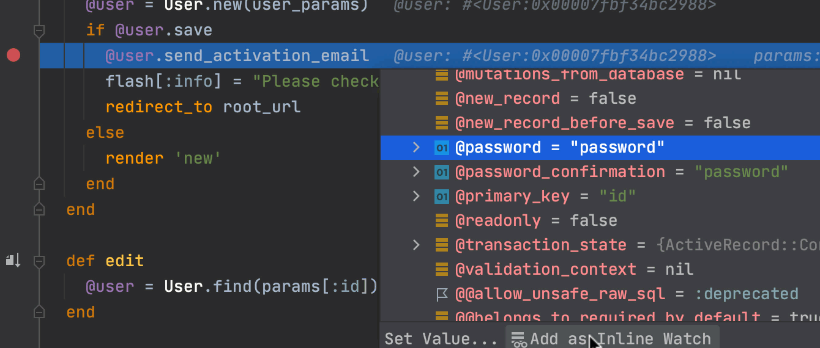The image size is (820, 348).
Task: Select the @new_record_before_save row
Action: pos(600,123)
